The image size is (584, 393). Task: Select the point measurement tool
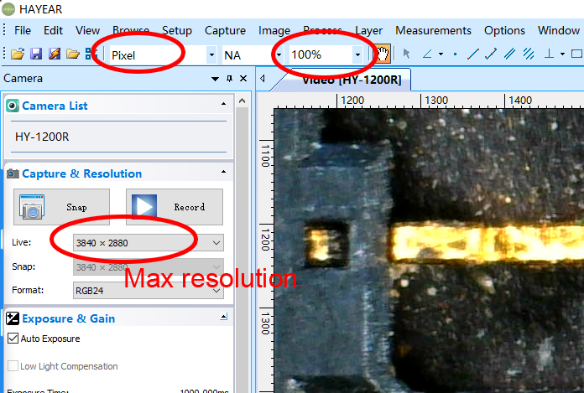(x=455, y=54)
